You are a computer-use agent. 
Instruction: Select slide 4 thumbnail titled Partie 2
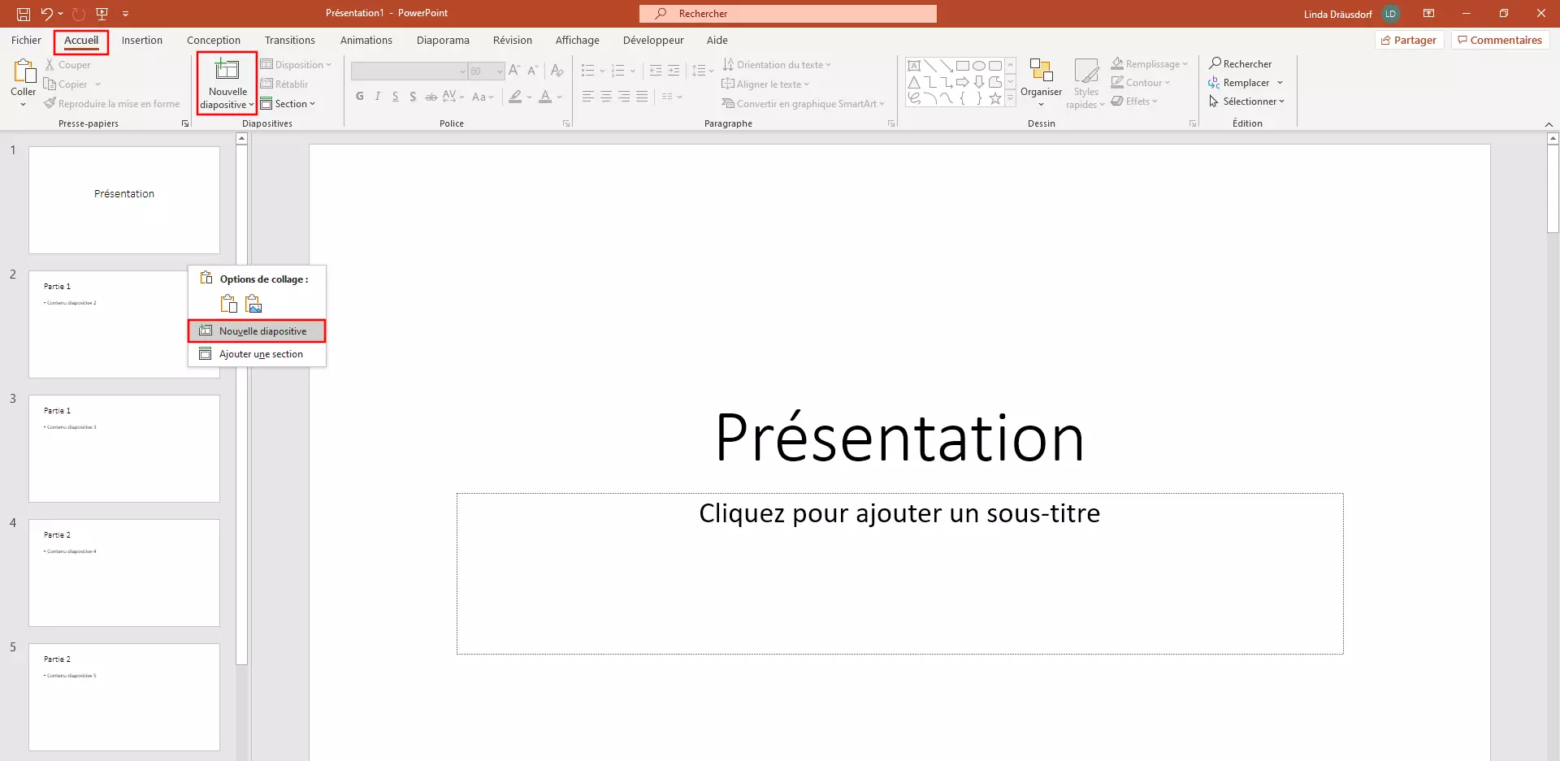pyautogui.click(x=124, y=573)
